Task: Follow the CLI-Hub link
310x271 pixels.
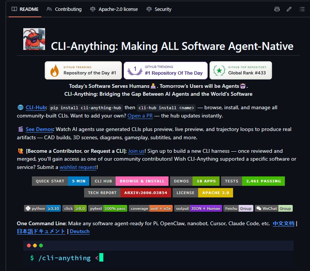Action: tap(36, 107)
